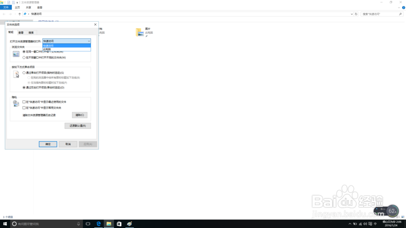Viewport: 406px width, 228px height.
Task: Click the volume speaker tray icon
Action: tap(365, 224)
